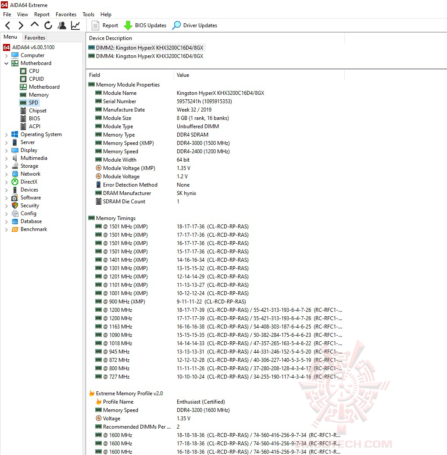Expand the Security tree node
Screen dimensions: 447x455
[x=7, y=206]
